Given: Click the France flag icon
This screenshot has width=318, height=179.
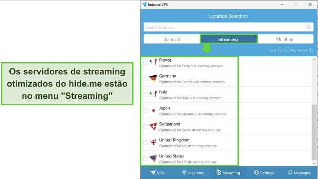Looking at the screenshot, I should [x=153, y=62].
